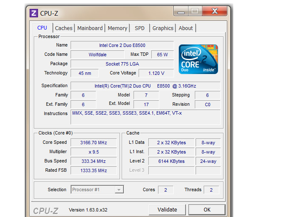Click the empty Level 3 size field

172,170
